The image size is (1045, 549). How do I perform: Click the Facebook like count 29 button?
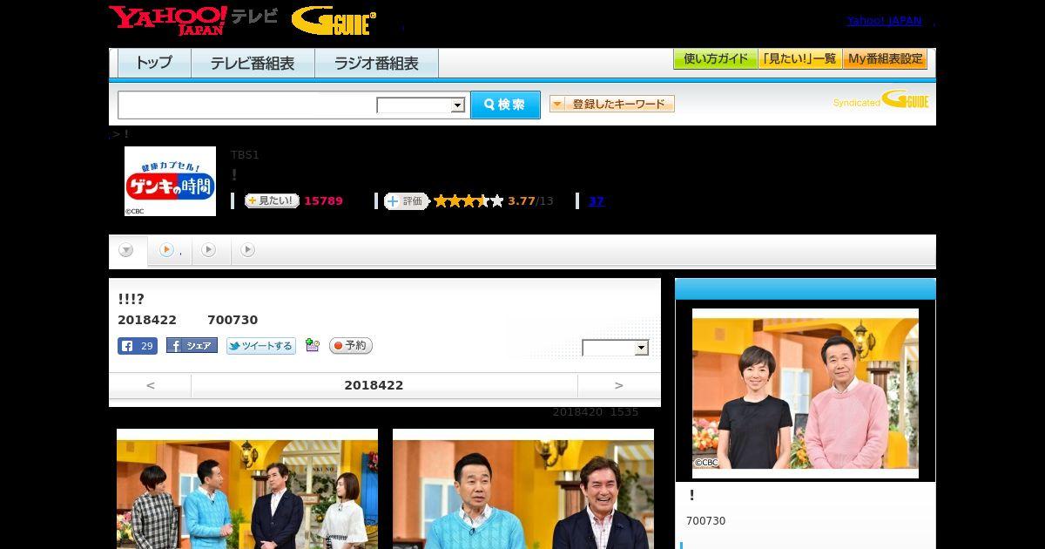(x=138, y=346)
